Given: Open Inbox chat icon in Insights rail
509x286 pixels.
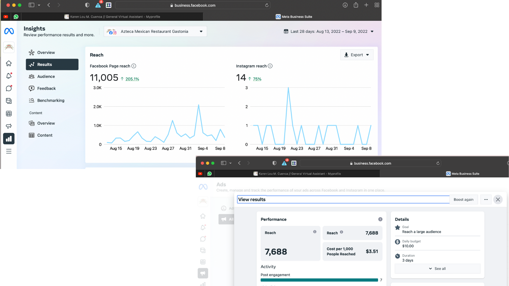Looking at the screenshot, I should pos(9,89).
